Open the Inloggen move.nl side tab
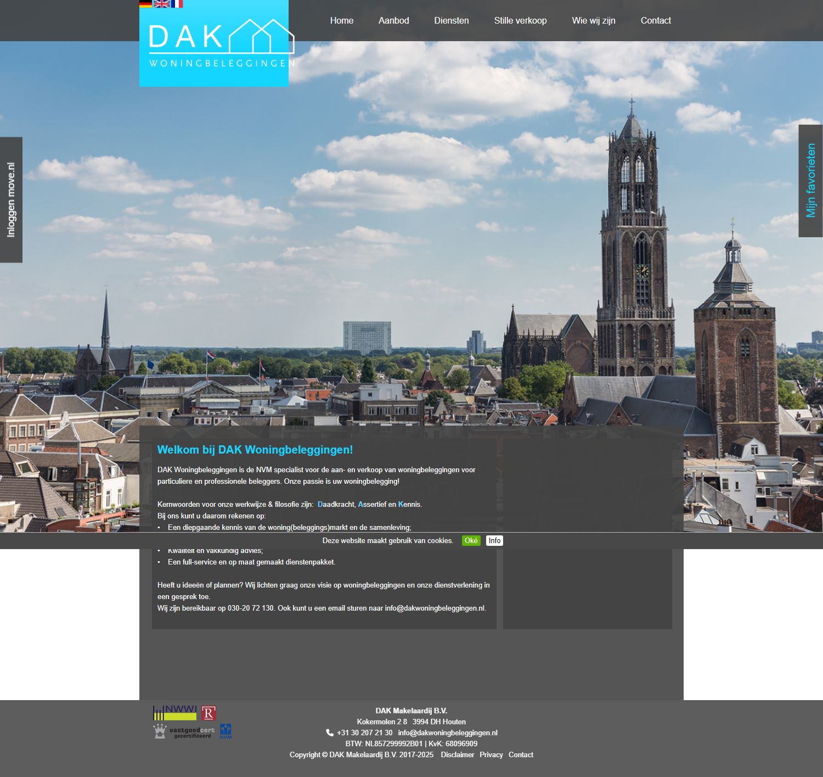This screenshot has height=777, width=823. (11, 200)
